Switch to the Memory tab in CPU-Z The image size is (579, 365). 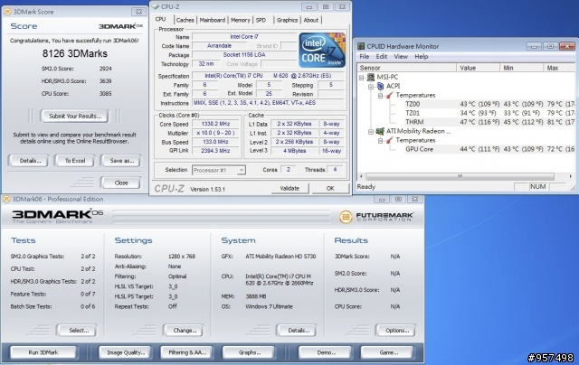[241, 20]
